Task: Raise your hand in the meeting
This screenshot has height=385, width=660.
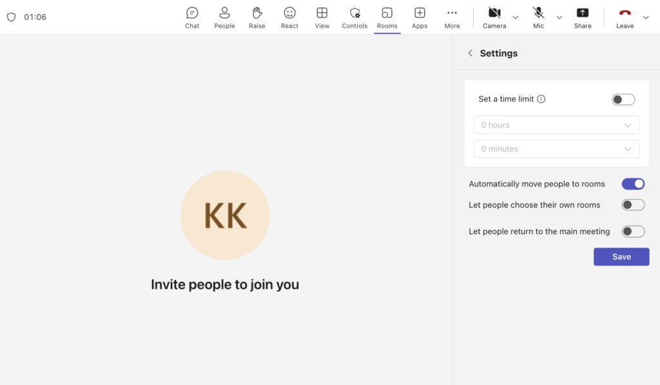Action: coord(257,17)
